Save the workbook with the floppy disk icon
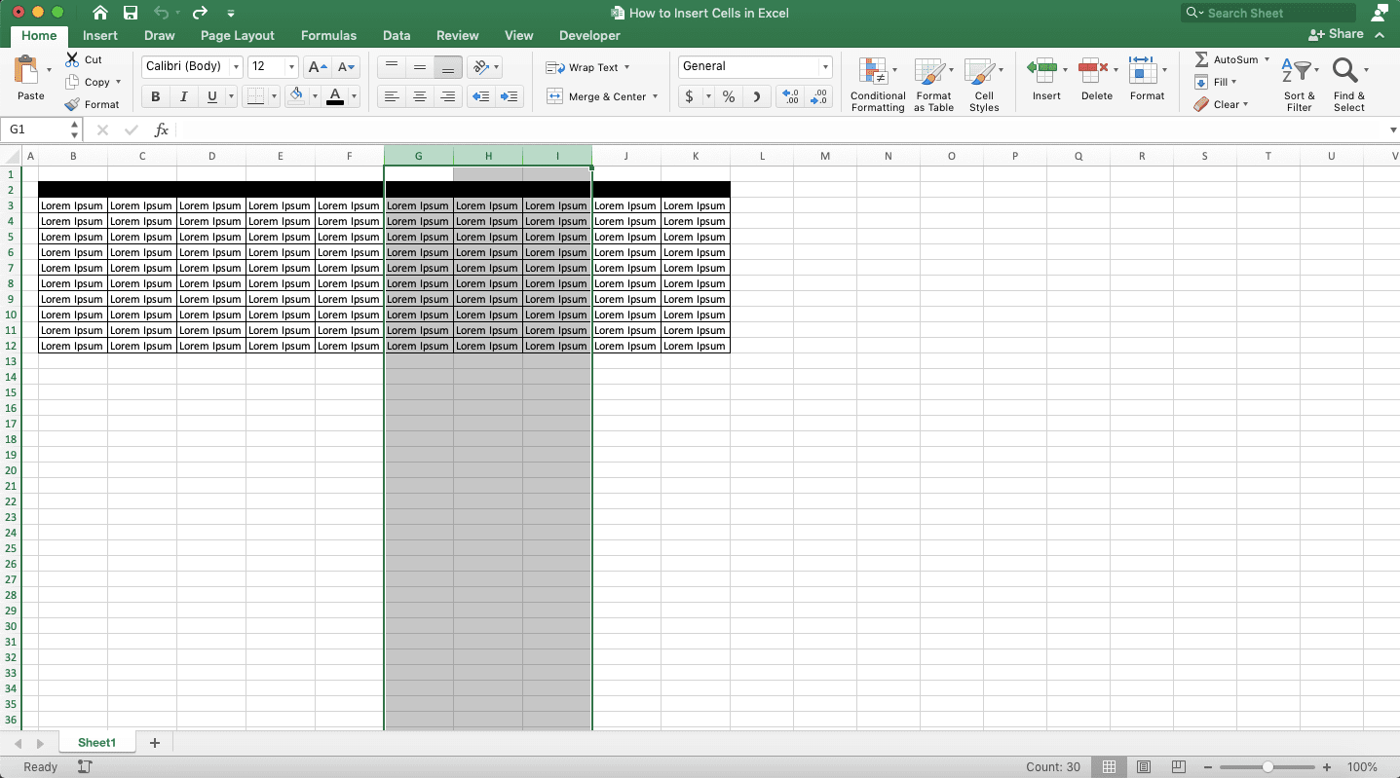Screen dimensions: 1400x778 tap(131, 13)
